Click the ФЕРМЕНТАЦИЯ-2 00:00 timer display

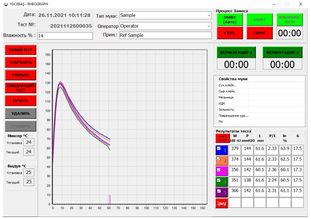click(282, 64)
